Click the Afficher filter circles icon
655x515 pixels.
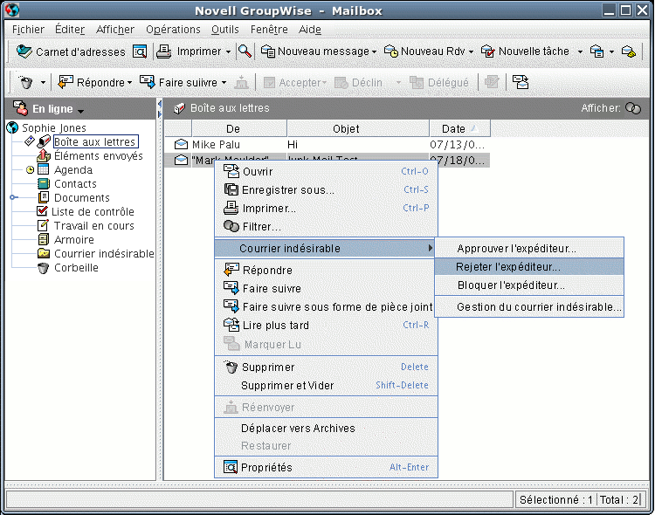(633, 108)
